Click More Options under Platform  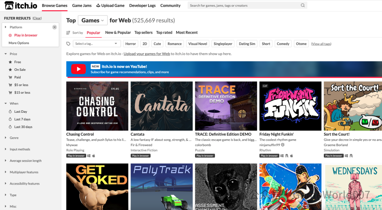click(x=19, y=43)
